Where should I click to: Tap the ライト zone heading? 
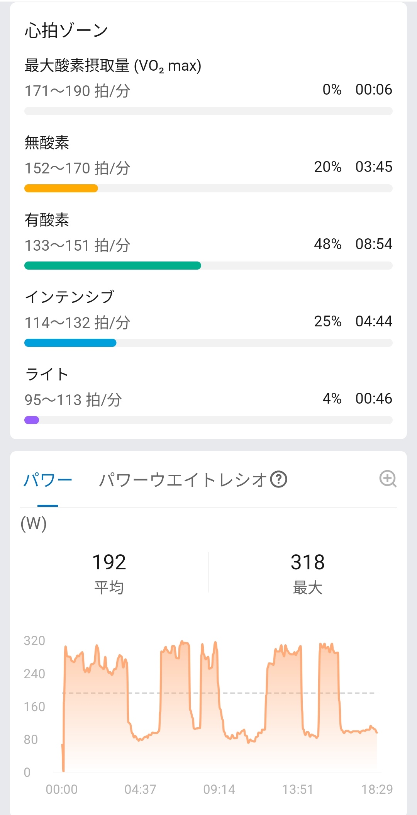click(x=47, y=374)
